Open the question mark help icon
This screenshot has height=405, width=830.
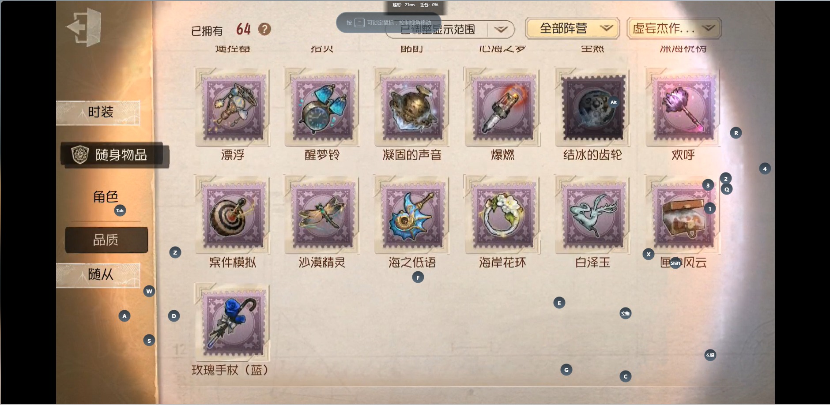pos(264,30)
